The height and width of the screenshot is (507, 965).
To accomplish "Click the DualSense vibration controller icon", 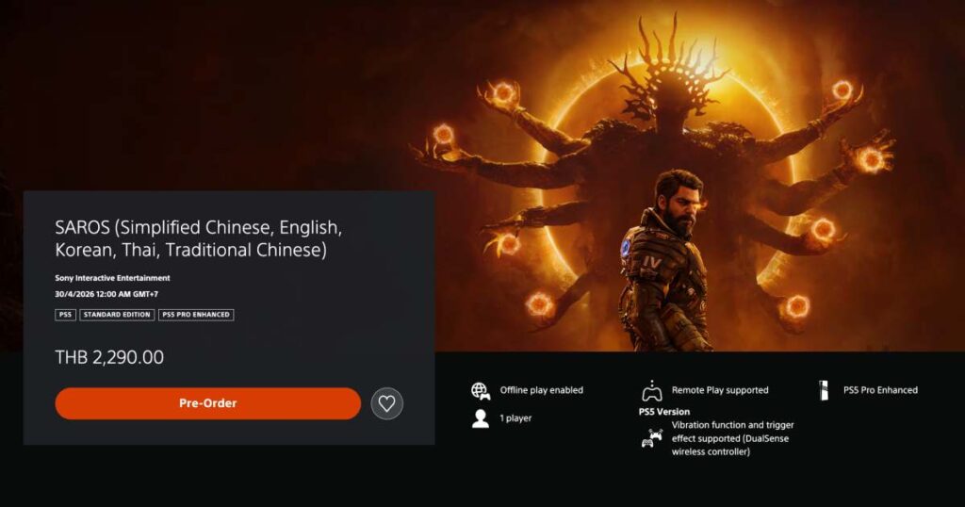I will [x=652, y=438].
